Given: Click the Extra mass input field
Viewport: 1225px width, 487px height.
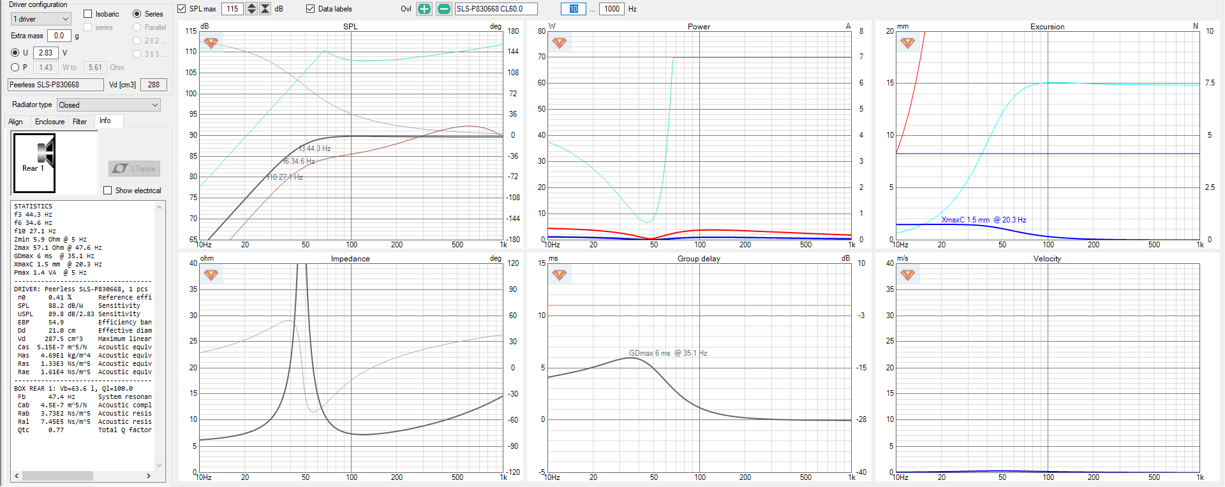Looking at the screenshot, I should [59, 36].
